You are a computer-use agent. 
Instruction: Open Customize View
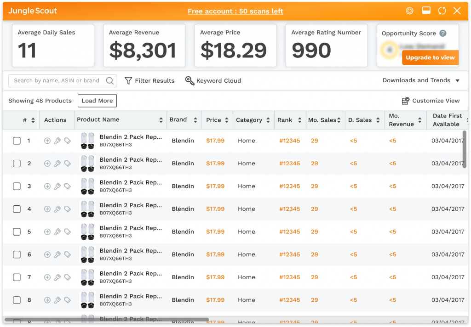(431, 101)
